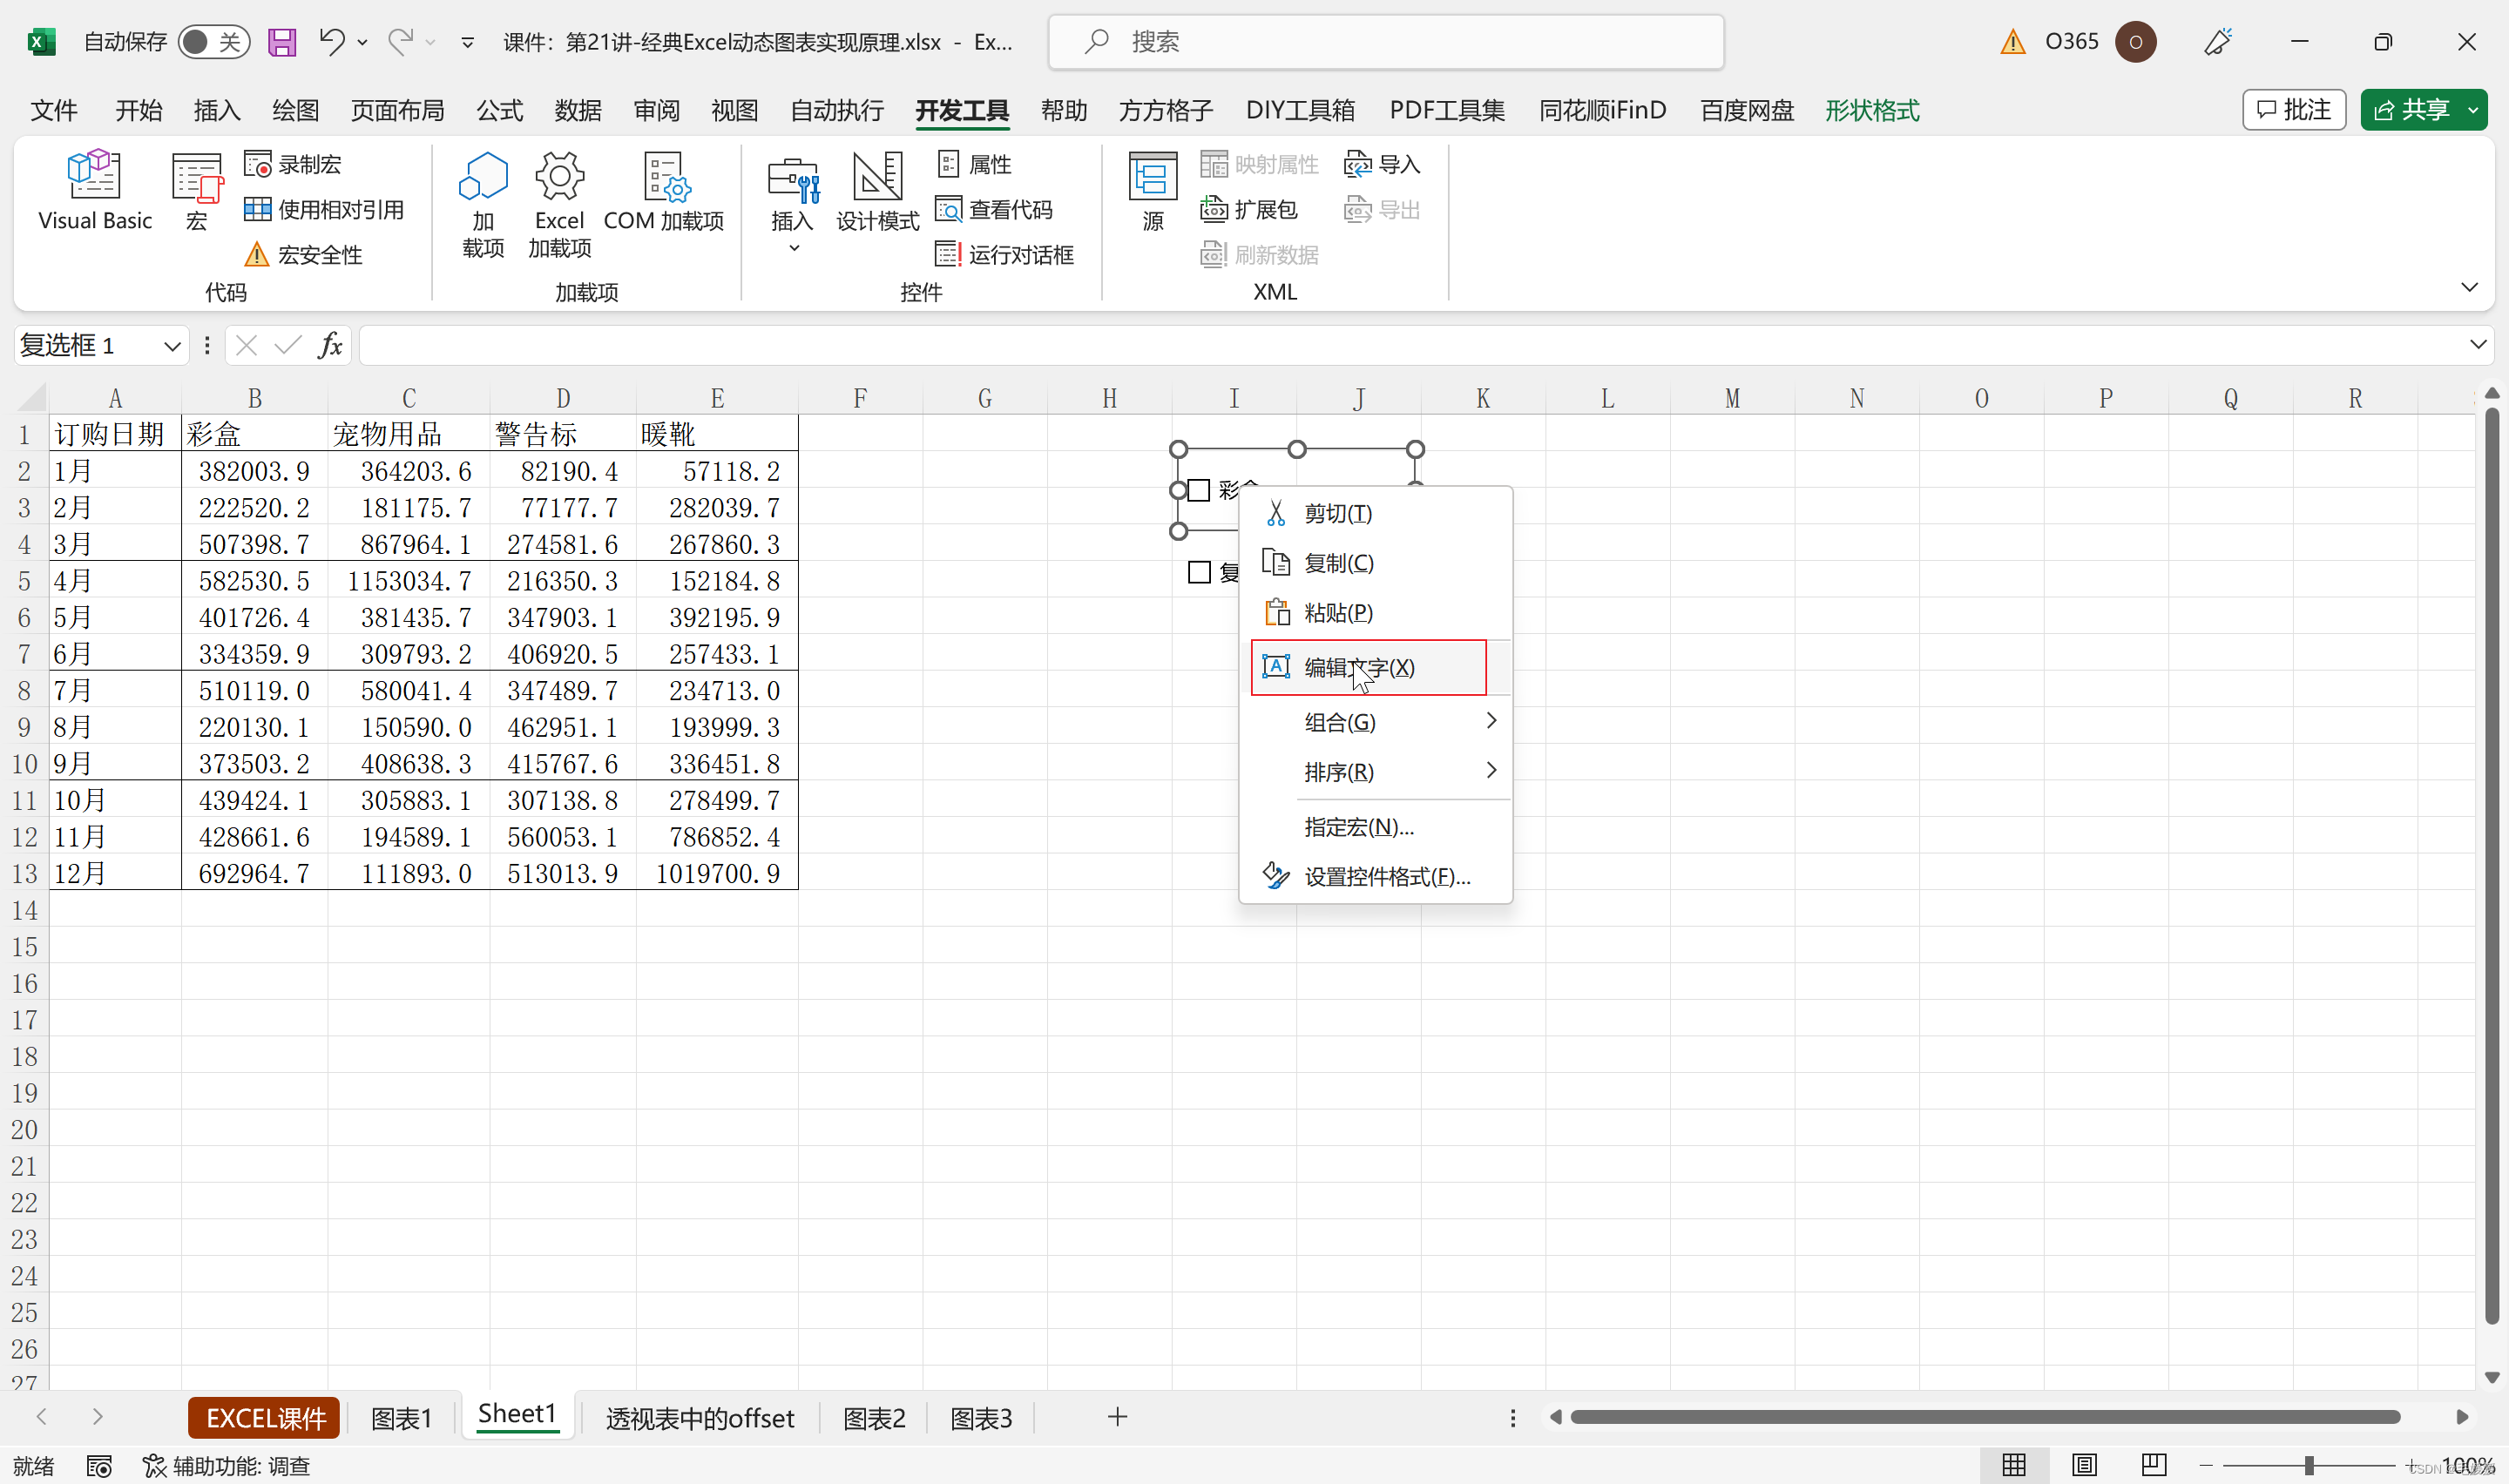Switch to the 数据 tab

coord(578,110)
